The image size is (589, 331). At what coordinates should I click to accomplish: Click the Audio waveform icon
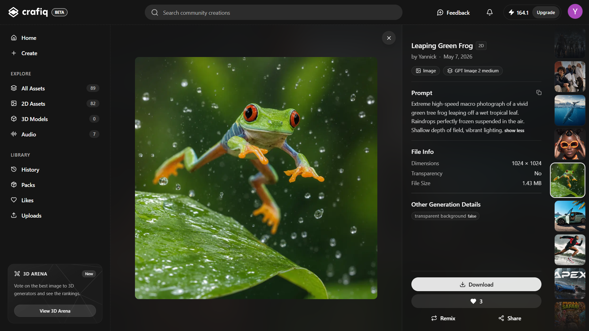click(14, 134)
